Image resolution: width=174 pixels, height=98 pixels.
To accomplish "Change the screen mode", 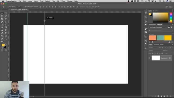I will coord(5,50).
